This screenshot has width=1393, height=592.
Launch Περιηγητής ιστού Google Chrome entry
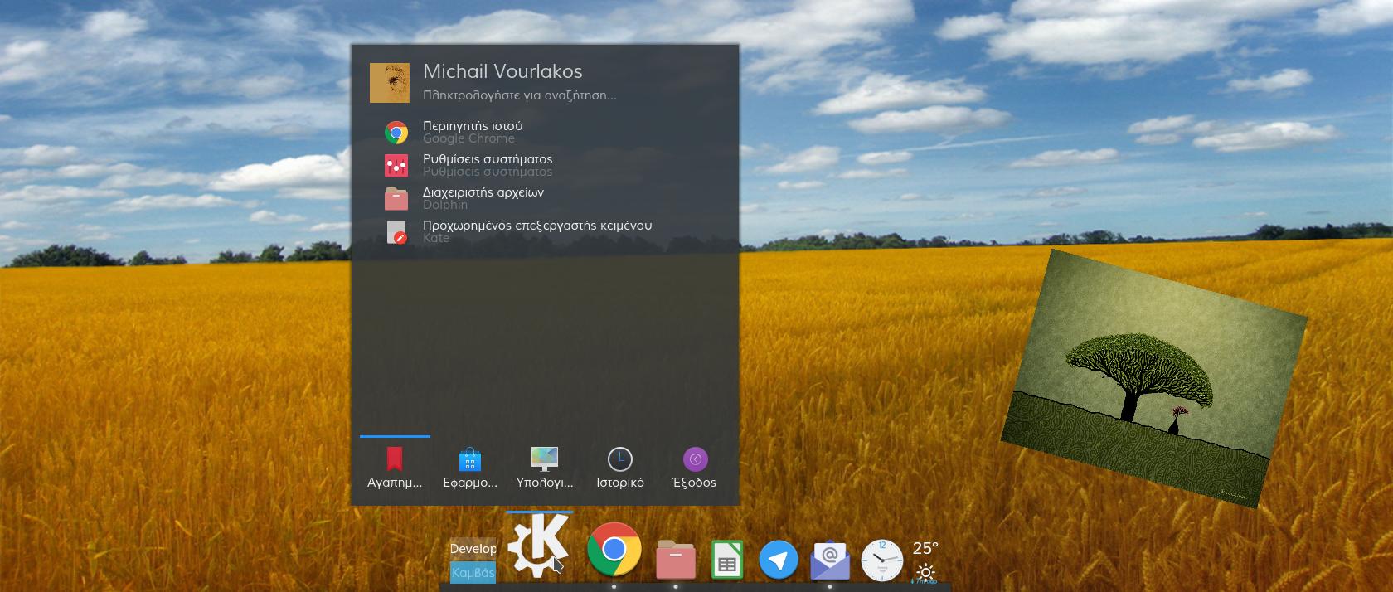tap(473, 132)
